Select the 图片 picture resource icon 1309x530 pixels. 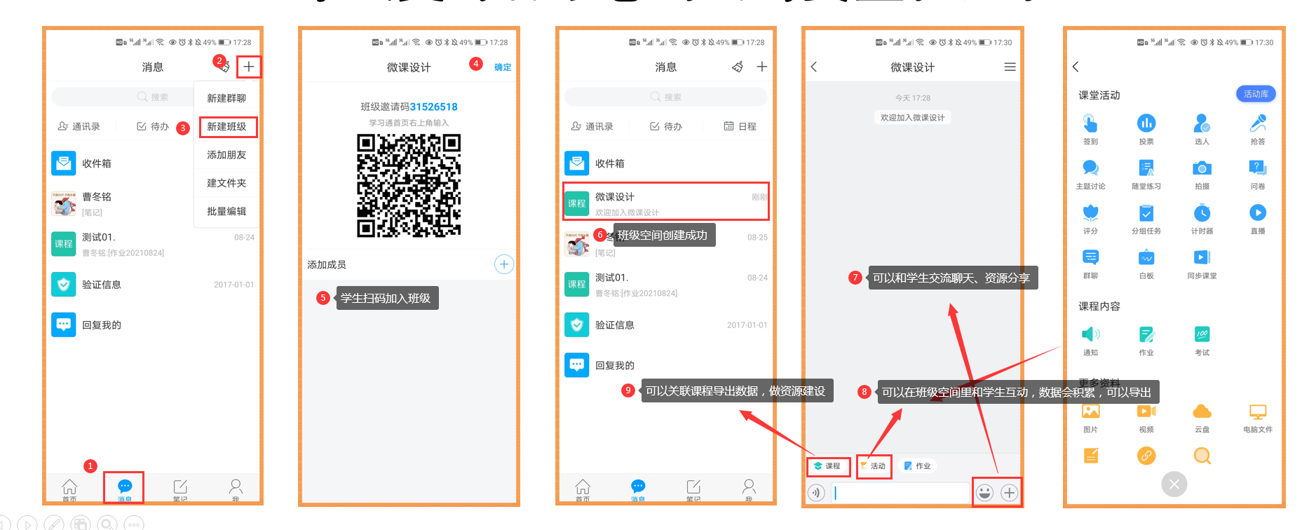tap(1090, 412)
